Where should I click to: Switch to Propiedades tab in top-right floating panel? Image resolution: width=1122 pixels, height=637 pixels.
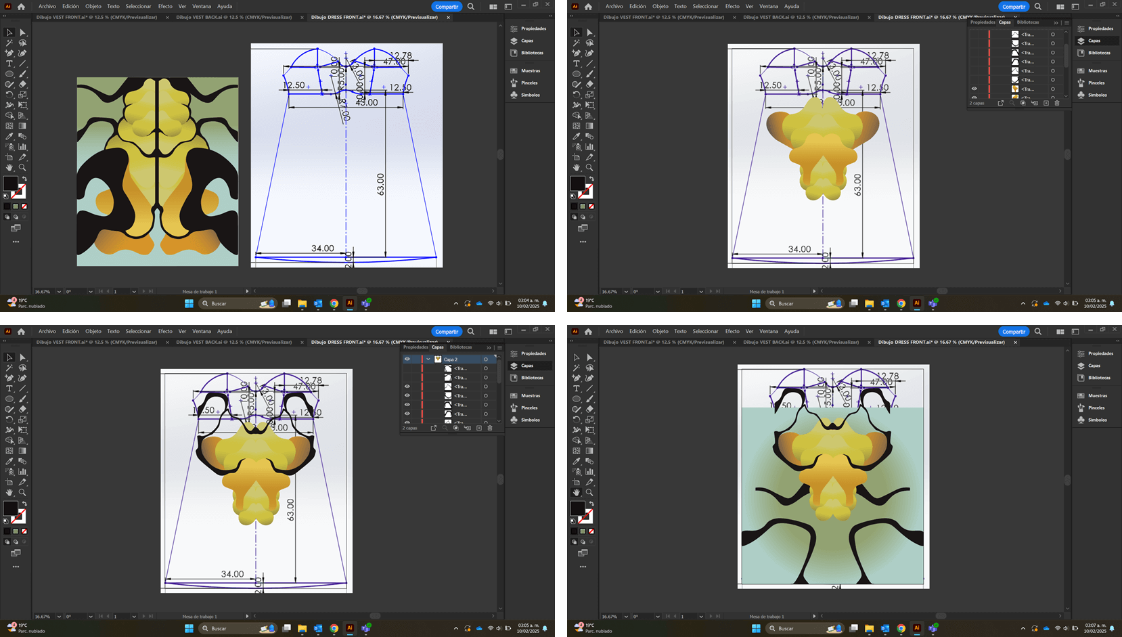(x=983, y=22)
